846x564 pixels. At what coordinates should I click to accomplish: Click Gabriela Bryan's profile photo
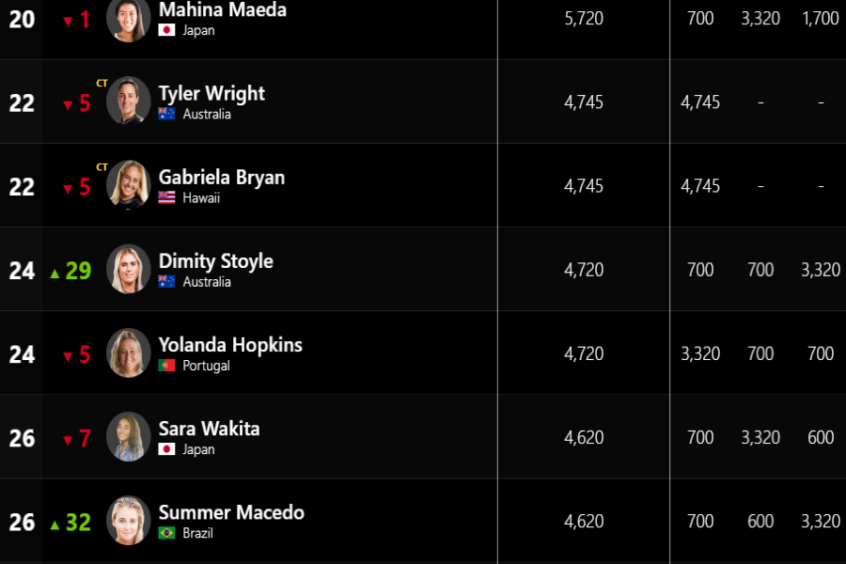click(129, 184)
